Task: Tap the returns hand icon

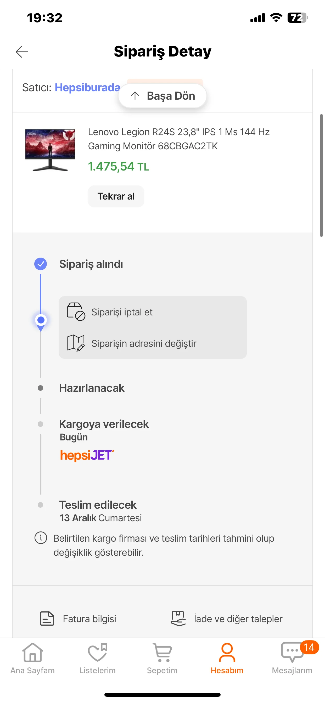Action: [x=178, y=619]
